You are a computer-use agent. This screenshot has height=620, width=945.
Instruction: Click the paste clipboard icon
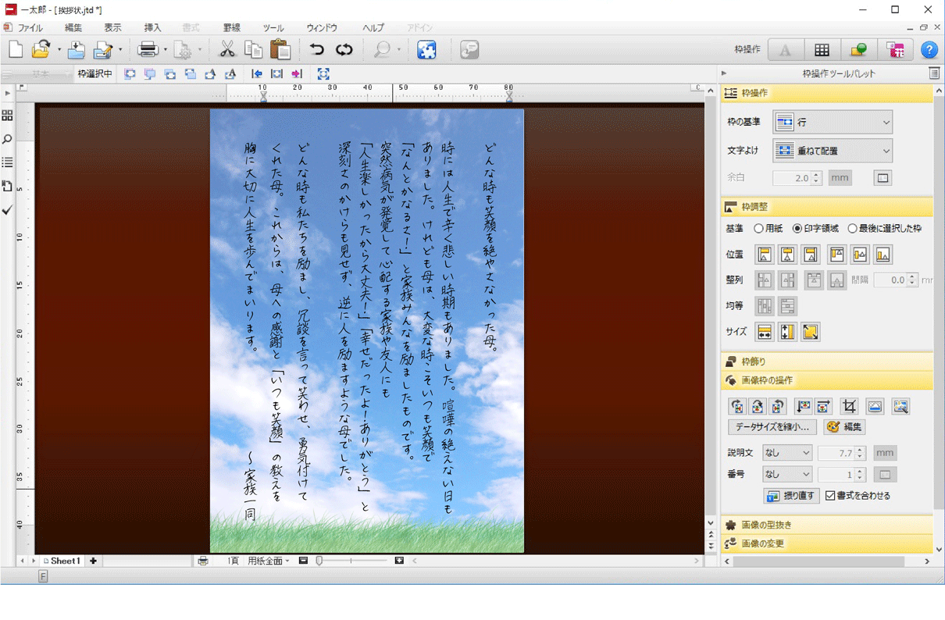[280, 50]
